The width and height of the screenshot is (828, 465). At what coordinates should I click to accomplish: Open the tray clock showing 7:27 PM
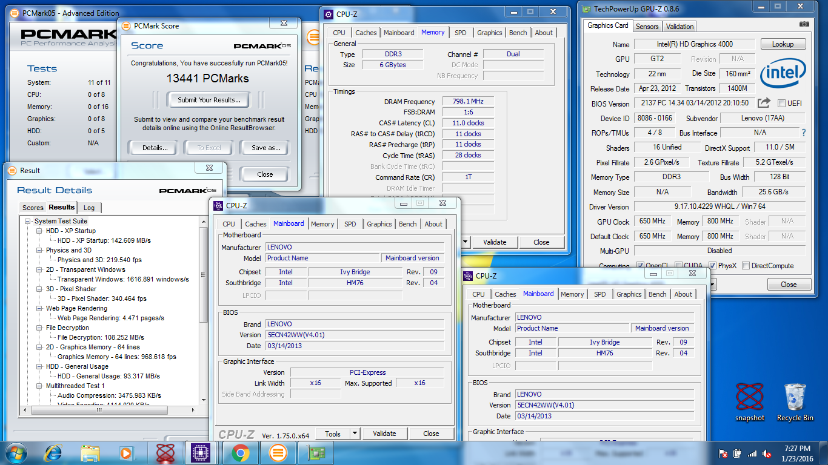[796, 453]
